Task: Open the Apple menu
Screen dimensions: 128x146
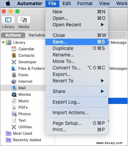Action: point(8,3)
